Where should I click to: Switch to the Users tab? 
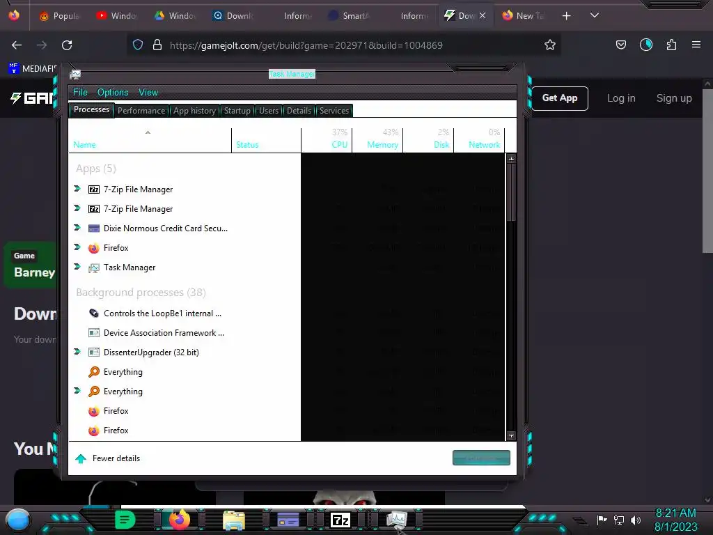pos(269,111)
